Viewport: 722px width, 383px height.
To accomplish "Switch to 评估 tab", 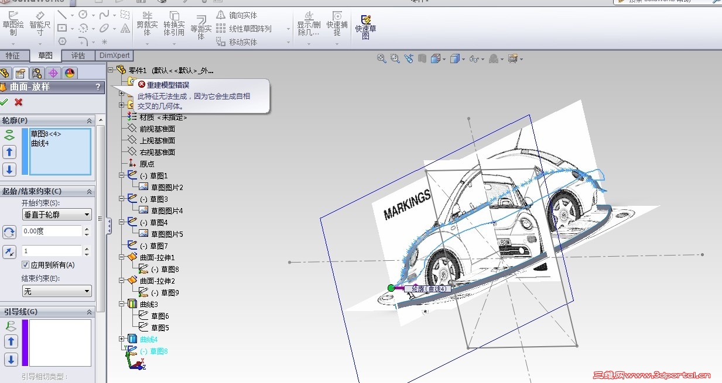I will [78, 56].
